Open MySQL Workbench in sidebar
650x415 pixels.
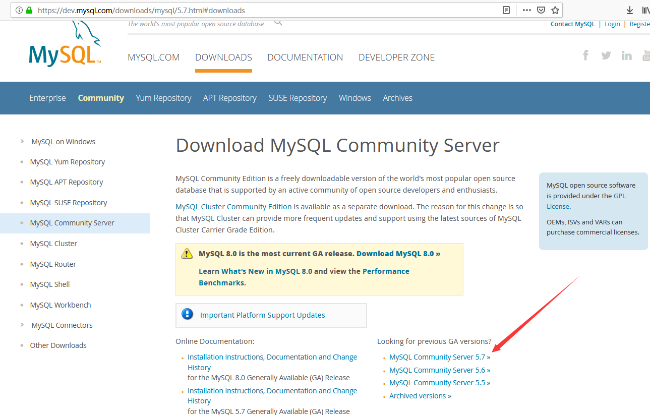point(61,305)
